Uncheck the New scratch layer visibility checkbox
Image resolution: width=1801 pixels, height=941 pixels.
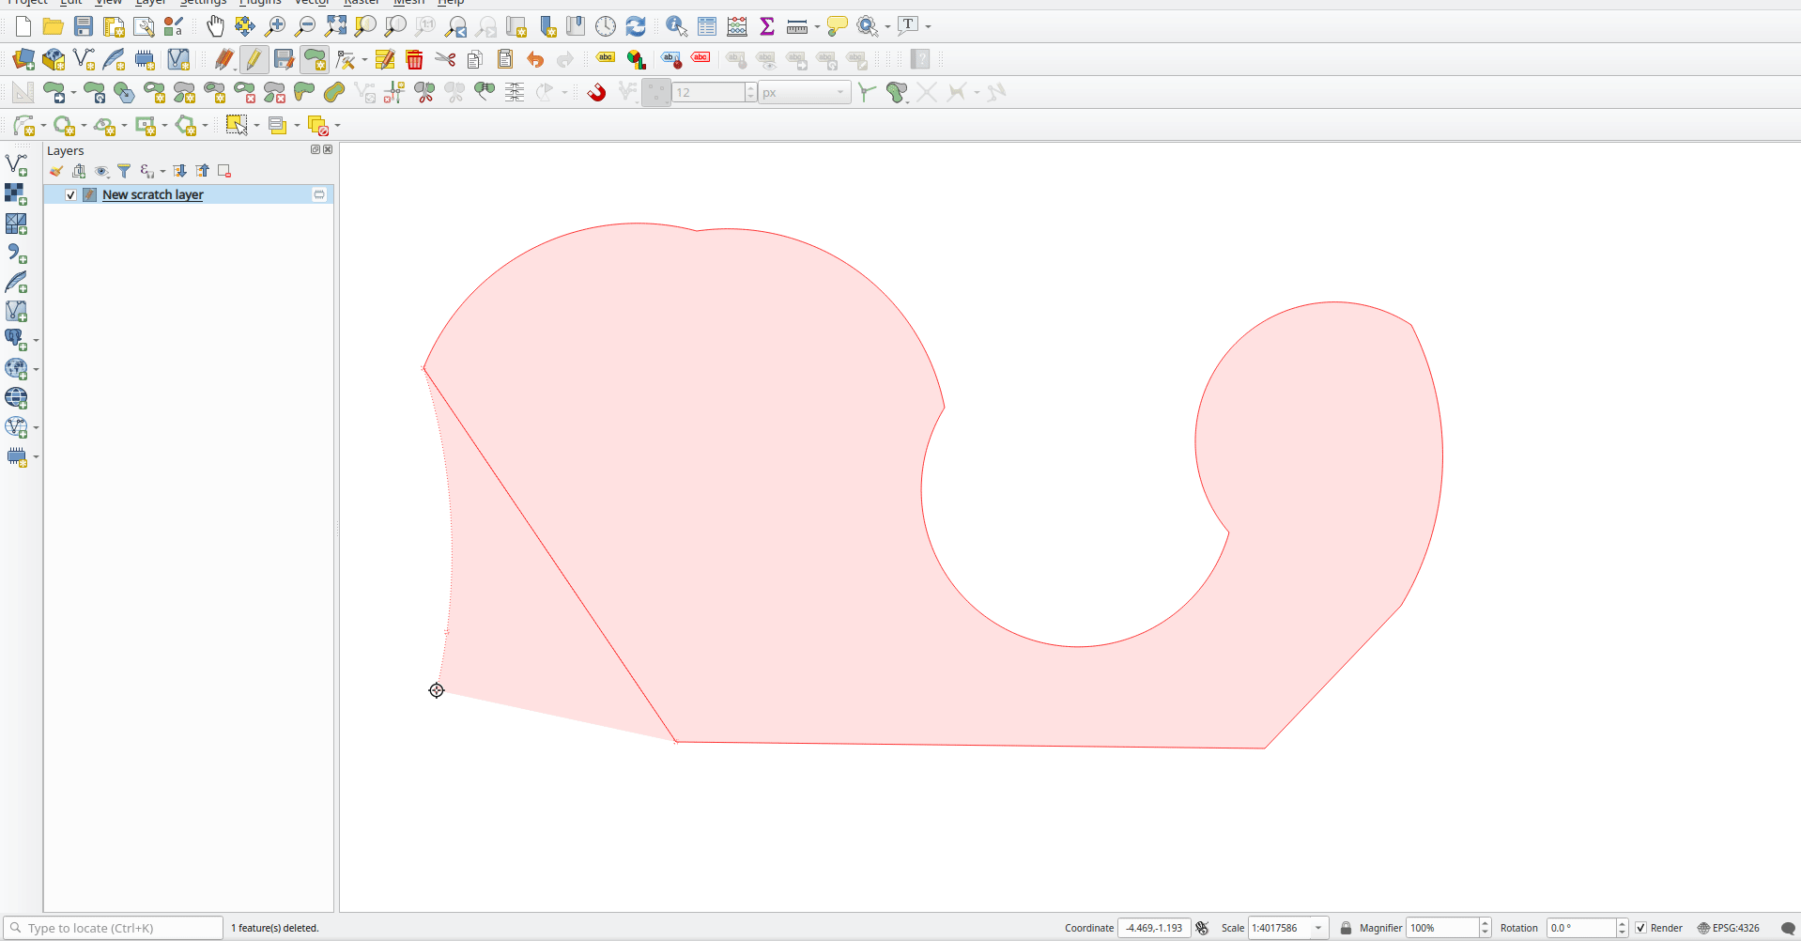pos(70,194)
